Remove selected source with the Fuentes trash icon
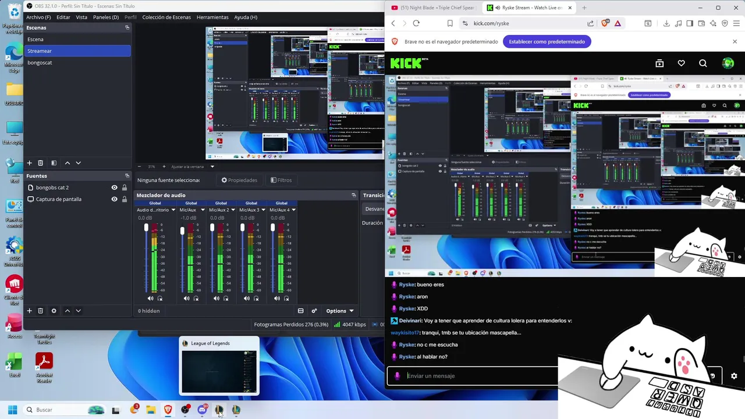This screenshot has height=419, width=745. click(41, 311)
